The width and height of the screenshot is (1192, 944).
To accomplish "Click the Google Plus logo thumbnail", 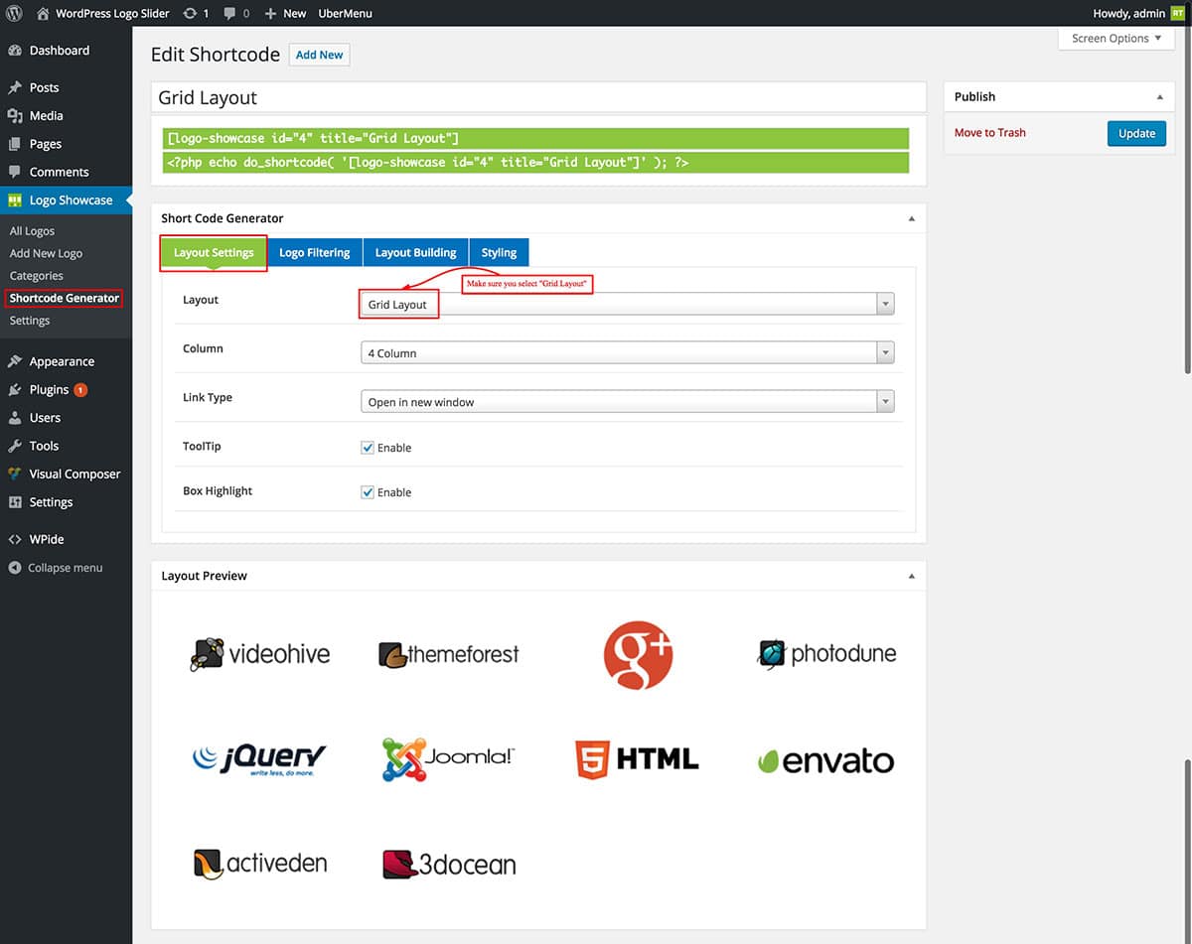I will click(638, 655).
